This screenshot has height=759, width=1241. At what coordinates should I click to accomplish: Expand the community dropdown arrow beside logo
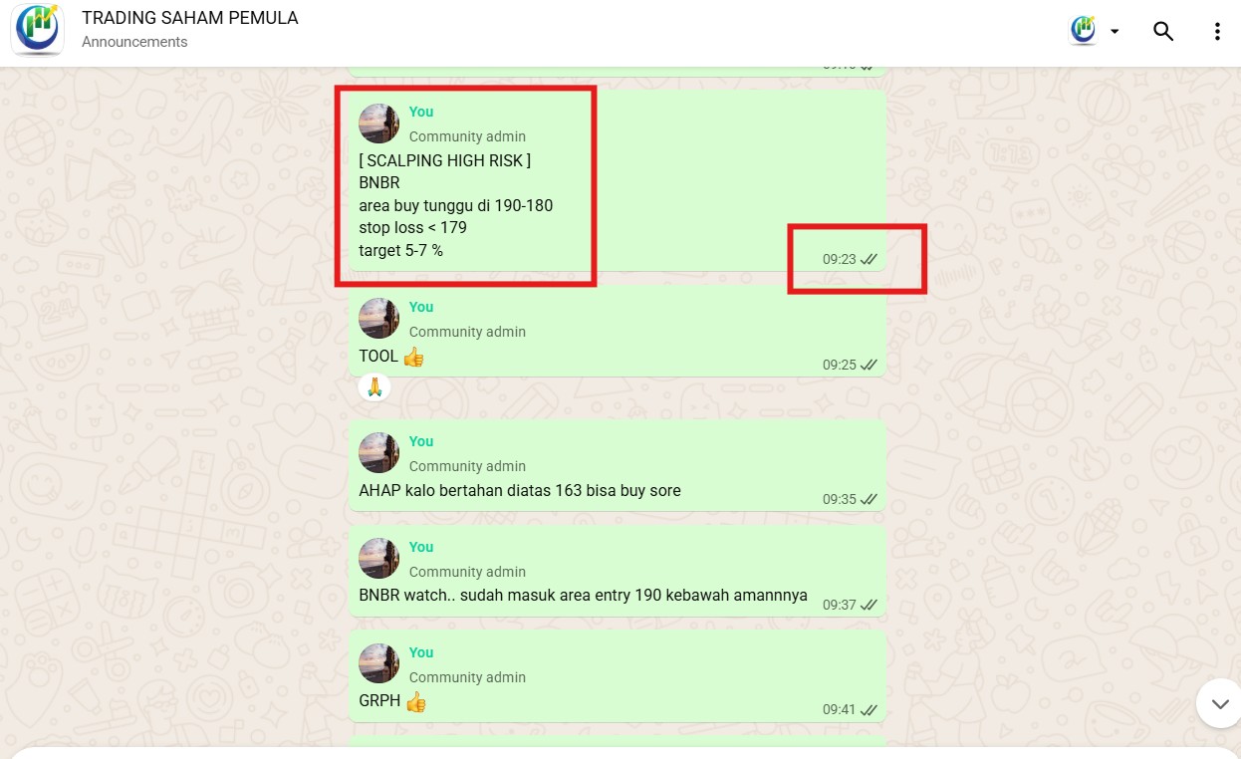[1115, 32]
